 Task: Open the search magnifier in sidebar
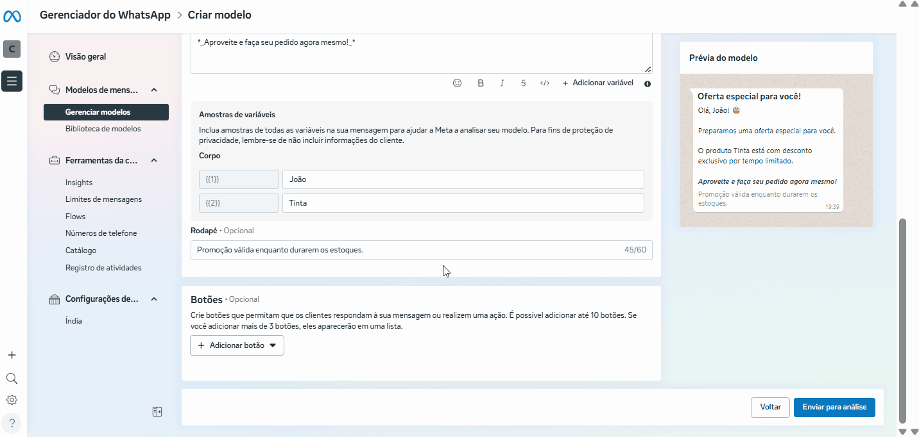coord(12,378)
